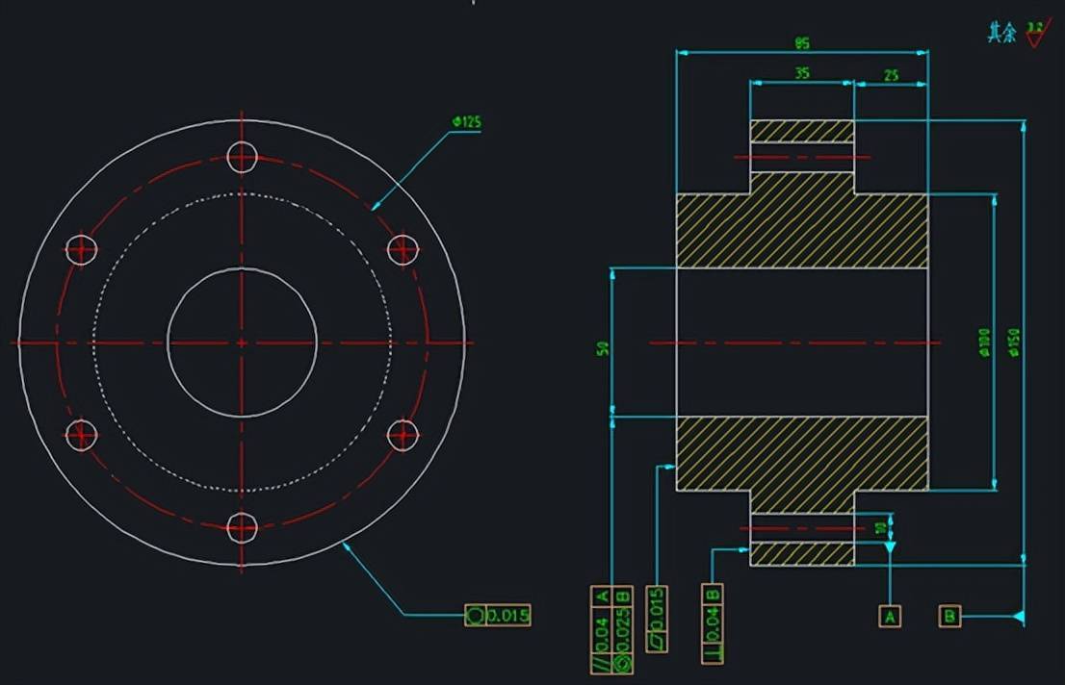This screenshot has width=1065, height=685.
Task: Click the filled datum B triangle arrow
Action: click(x=1017, y=617)
